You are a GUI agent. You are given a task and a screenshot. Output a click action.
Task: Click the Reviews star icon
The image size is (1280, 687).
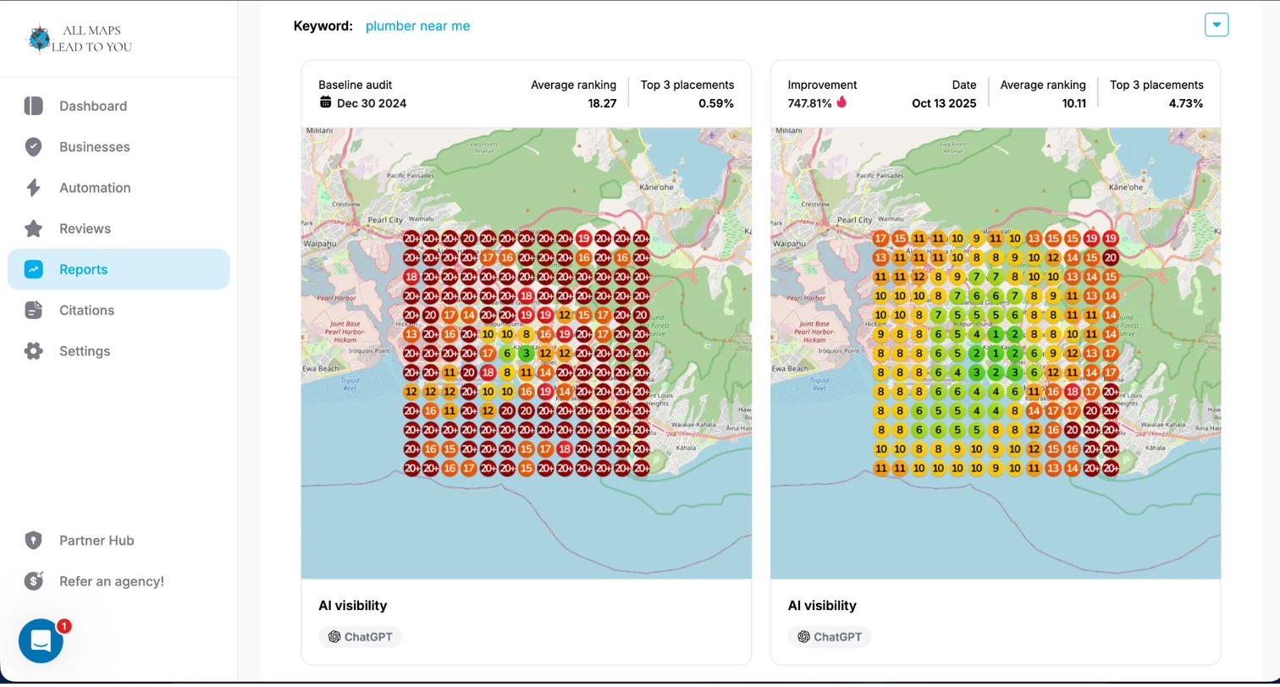click(x=34, y=228)
